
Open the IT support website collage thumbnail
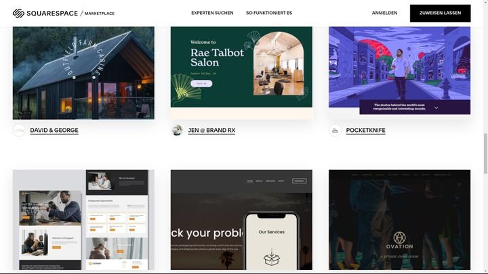point(83,220)
